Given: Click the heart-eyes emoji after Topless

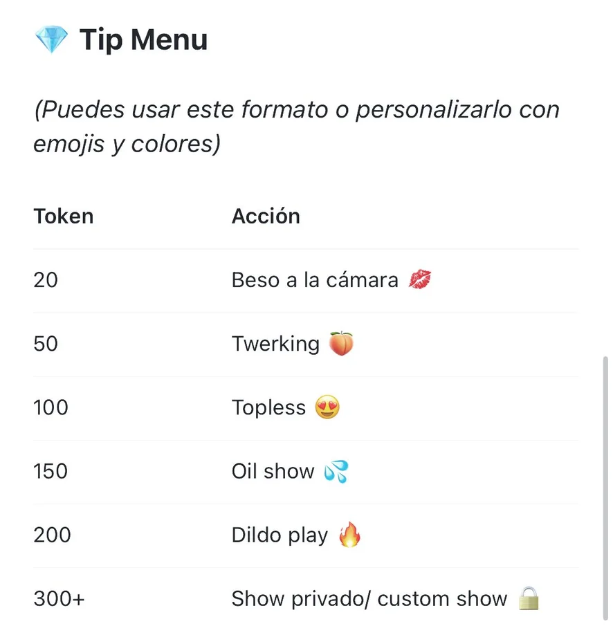Looking at the screenshot, I should [327, 407].
